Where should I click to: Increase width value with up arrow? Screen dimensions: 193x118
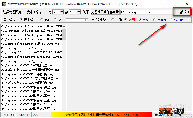[62, 11]
